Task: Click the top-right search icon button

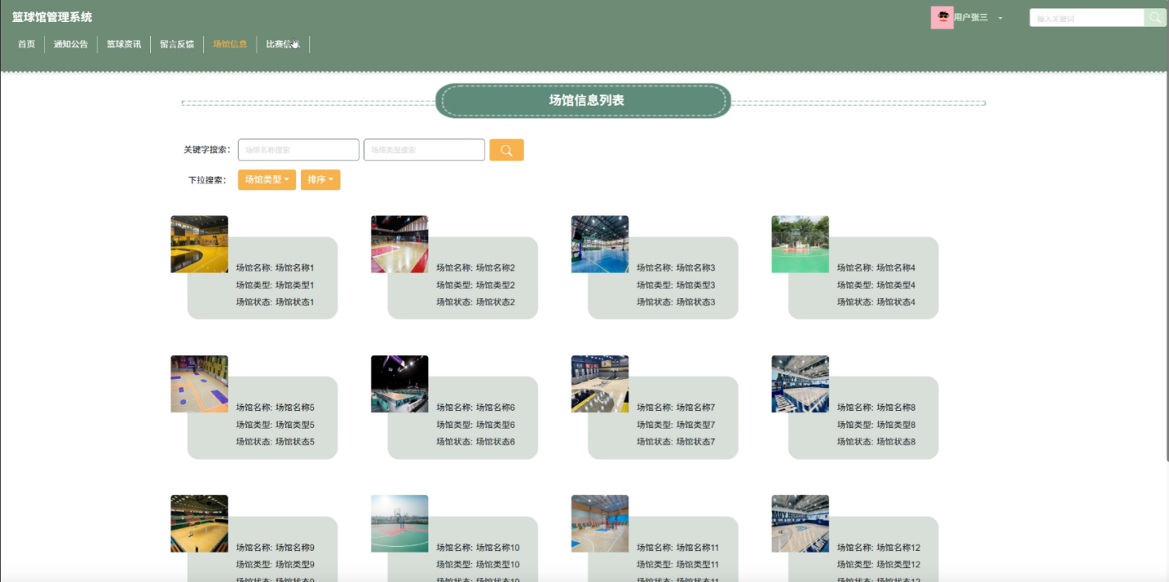Action: pyautogui.click(x=1154, y=18)
